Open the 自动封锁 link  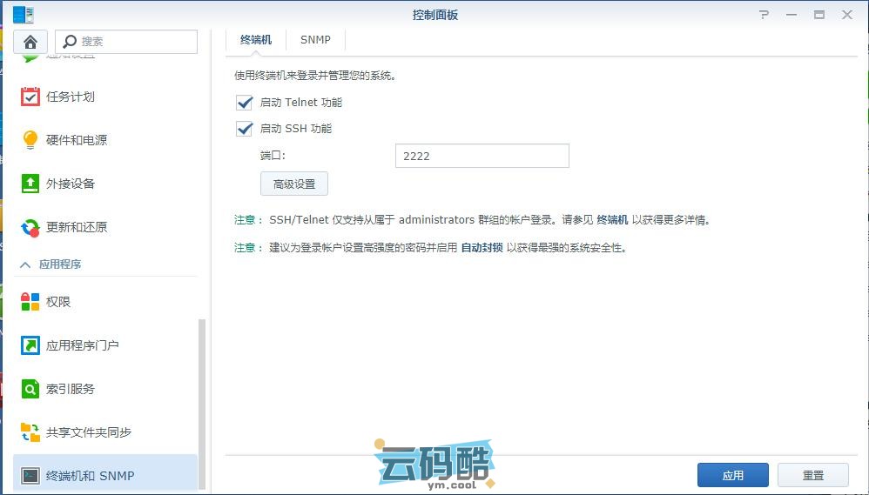point(482,247)
